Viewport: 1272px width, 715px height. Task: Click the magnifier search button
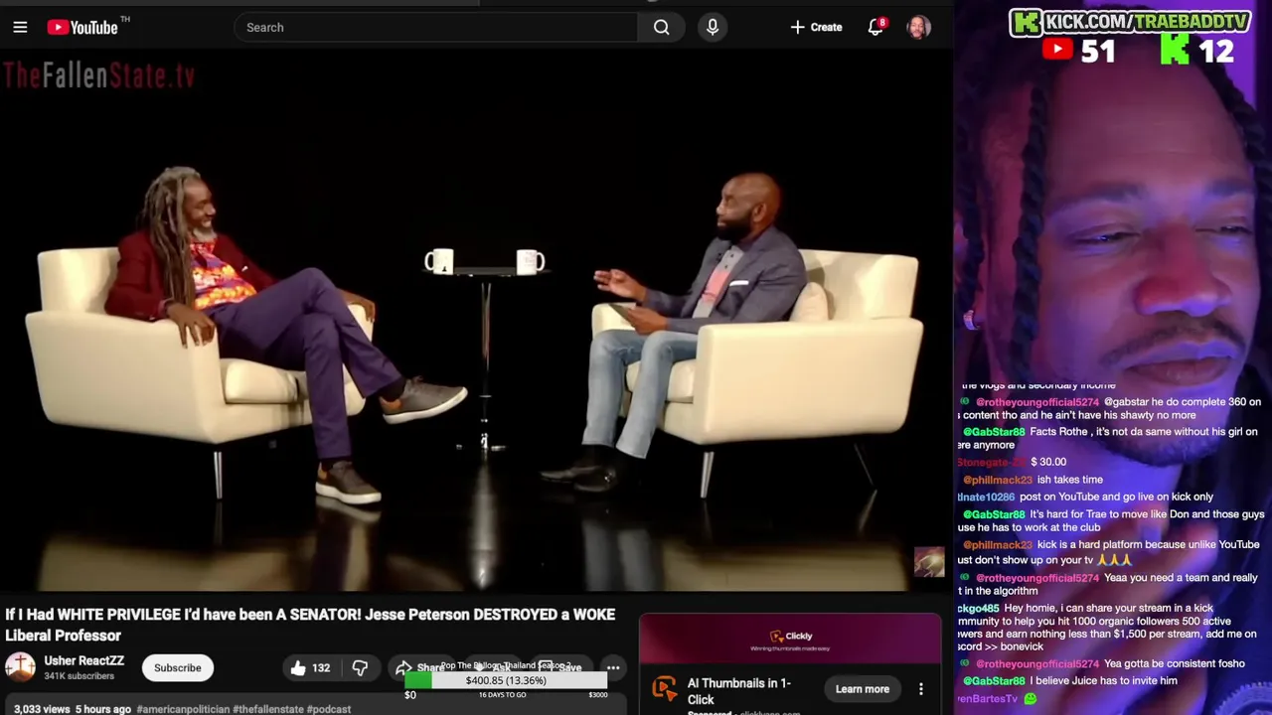pyautogui.click(x=662, y=28)
